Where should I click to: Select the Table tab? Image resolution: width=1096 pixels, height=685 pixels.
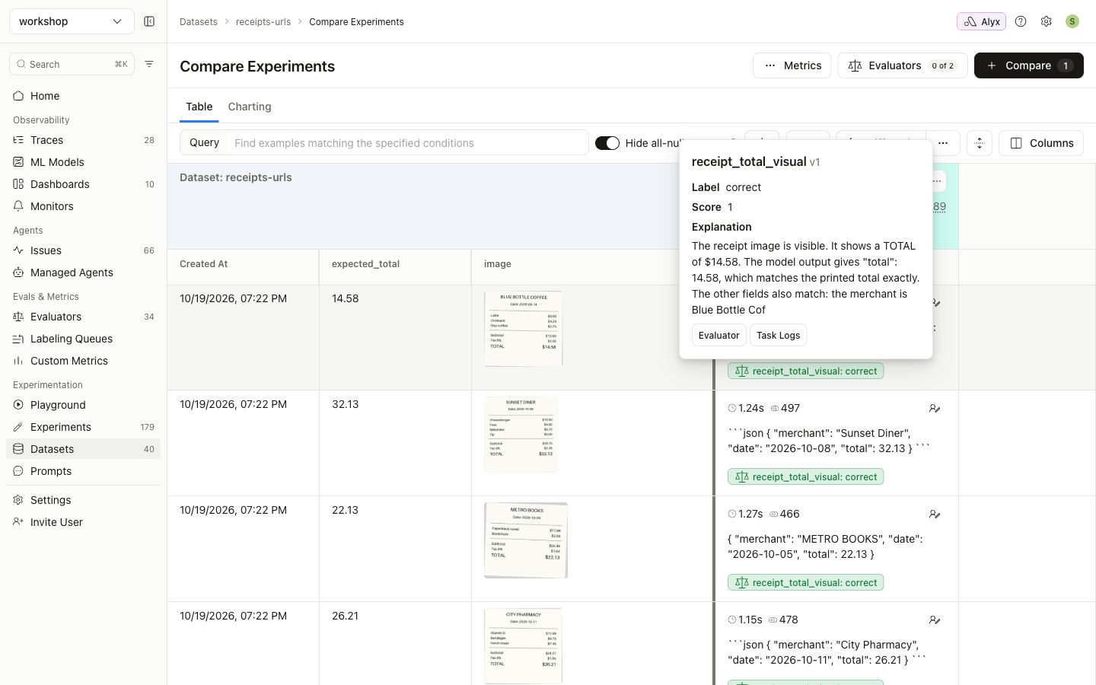pos(199,107)
